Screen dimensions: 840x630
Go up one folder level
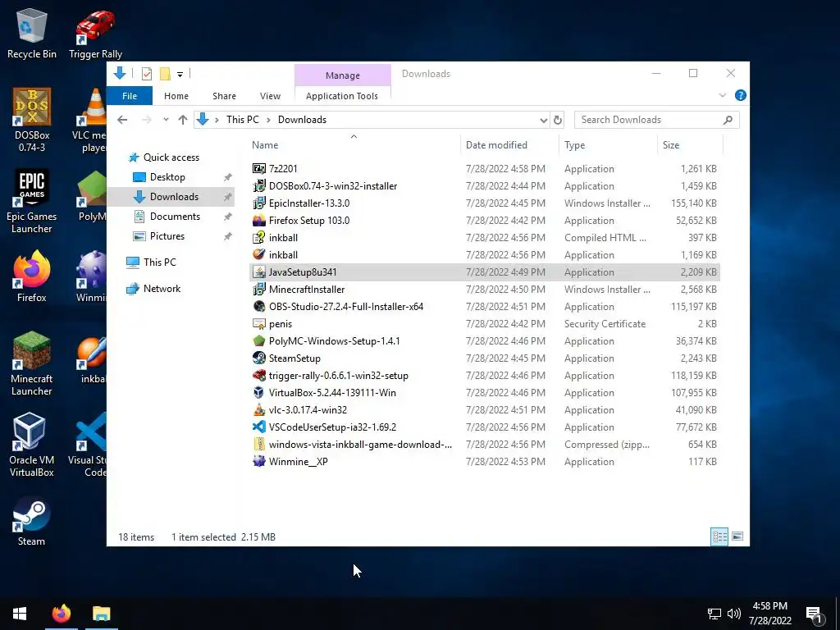click(x=183, y=120)
